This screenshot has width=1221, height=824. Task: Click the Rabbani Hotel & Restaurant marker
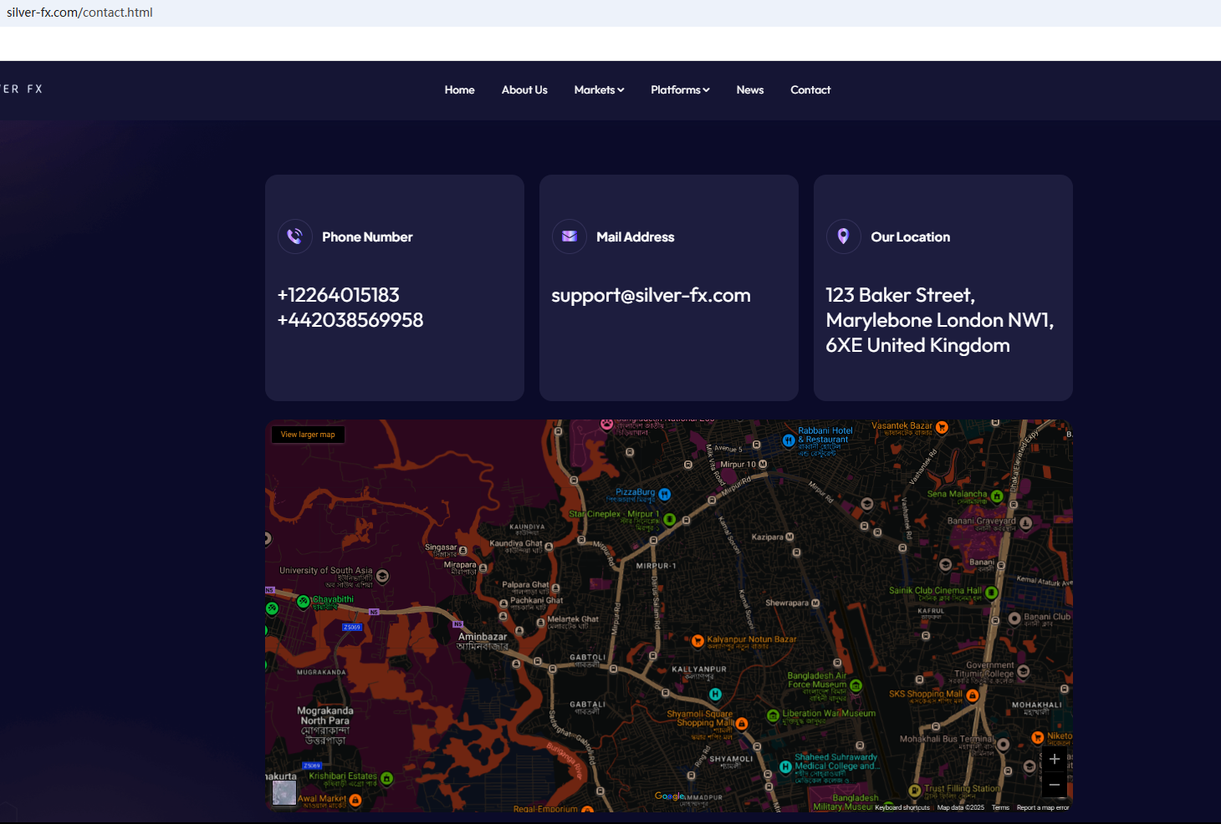click(x=788, y=440)
